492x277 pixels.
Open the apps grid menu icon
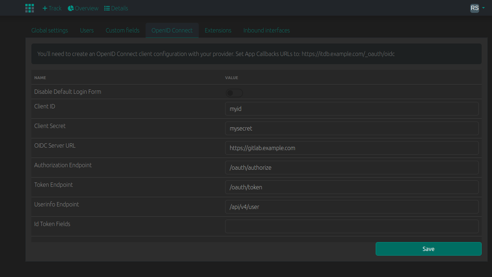(x=30, y=8)
